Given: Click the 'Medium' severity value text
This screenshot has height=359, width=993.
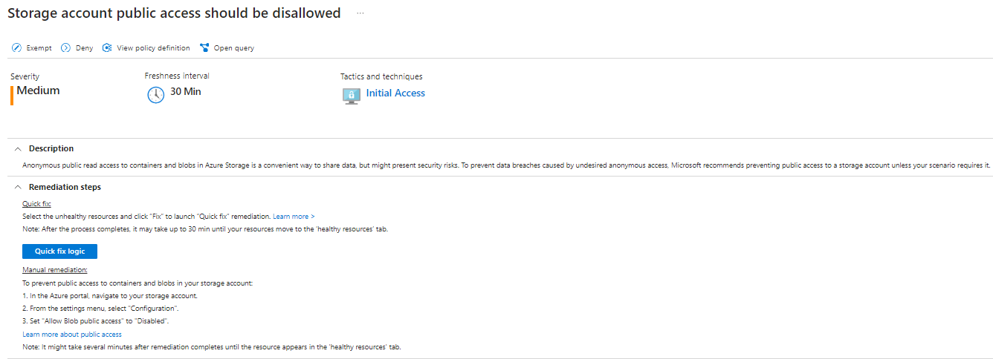Looking at the screenshot, I should [x=39, y=90].
